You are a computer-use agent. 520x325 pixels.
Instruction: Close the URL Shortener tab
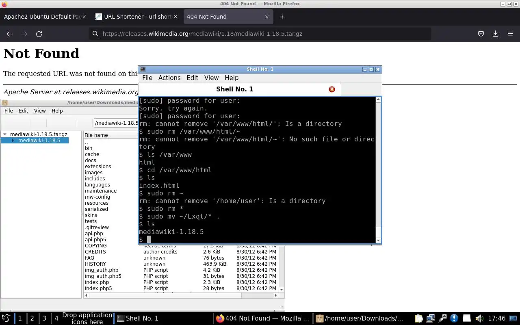point(175,17)
